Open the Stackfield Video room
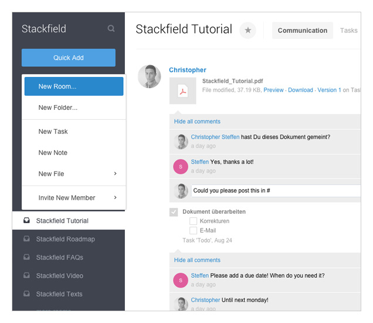The height and width of the screenshot is (323, 373). click(69, 275)
